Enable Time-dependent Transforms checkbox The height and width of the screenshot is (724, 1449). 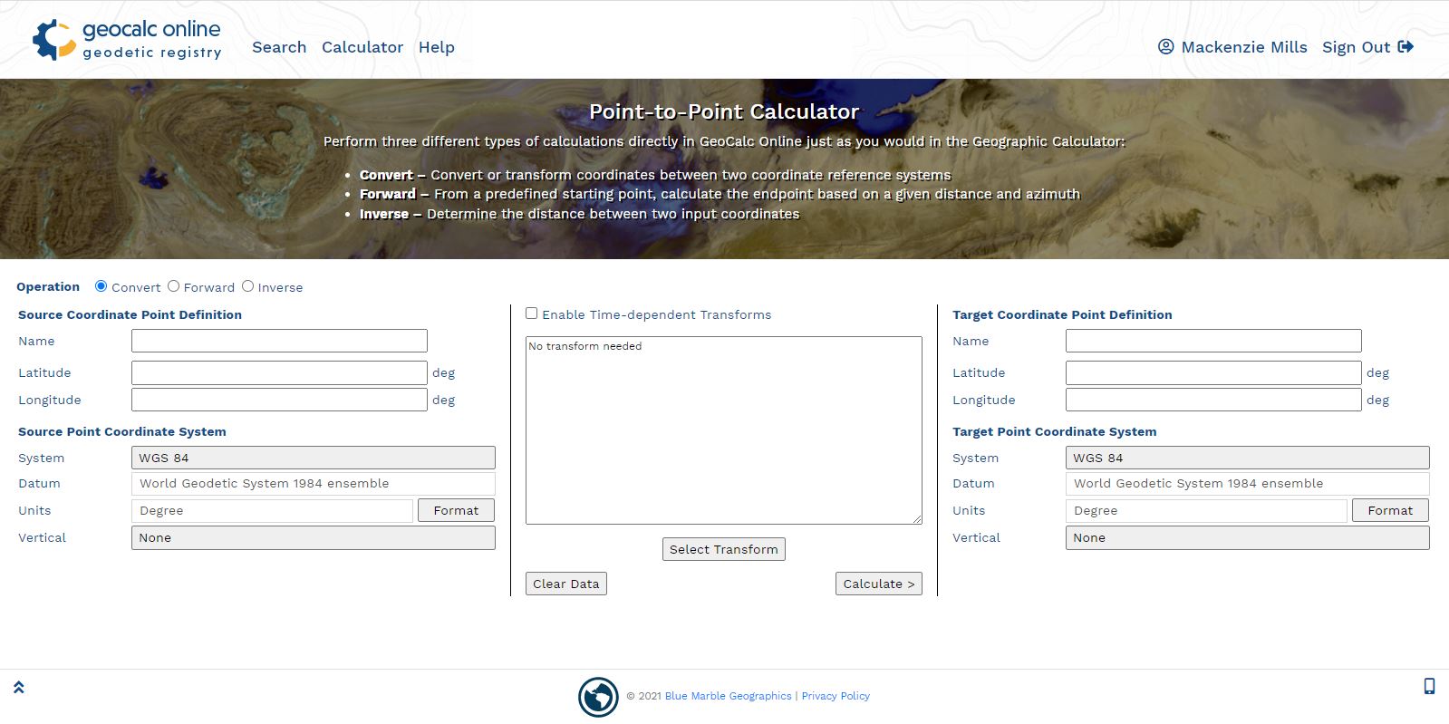point(532,314)
